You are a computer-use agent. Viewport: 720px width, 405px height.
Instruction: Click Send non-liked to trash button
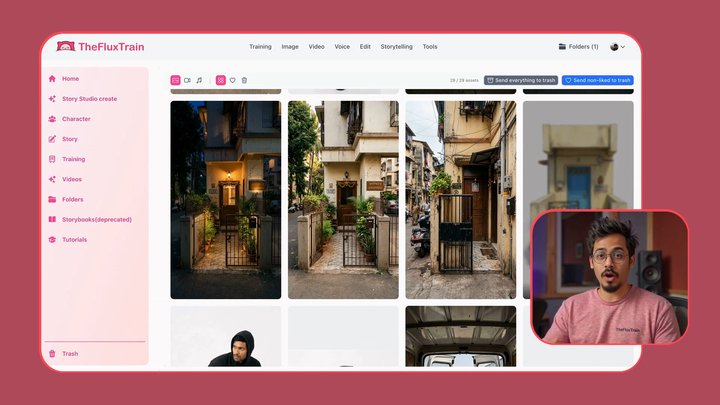(598, 80)
